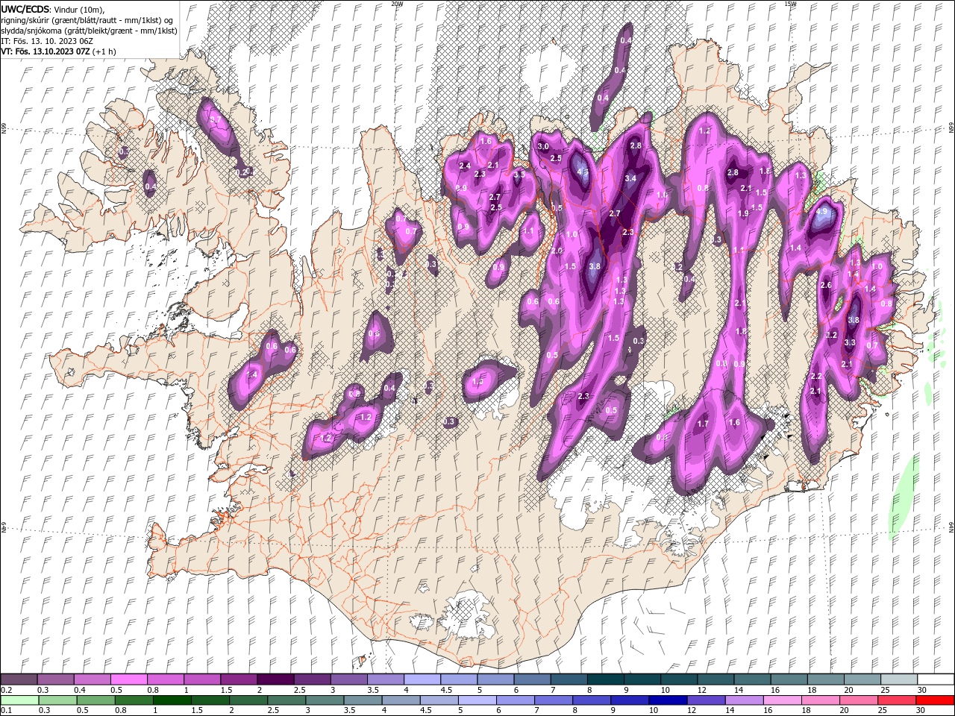Select the light grey 25–30 snow legend swatch
Screen dimensions: 955x716
pyautogui.click(x=898, y=679)
